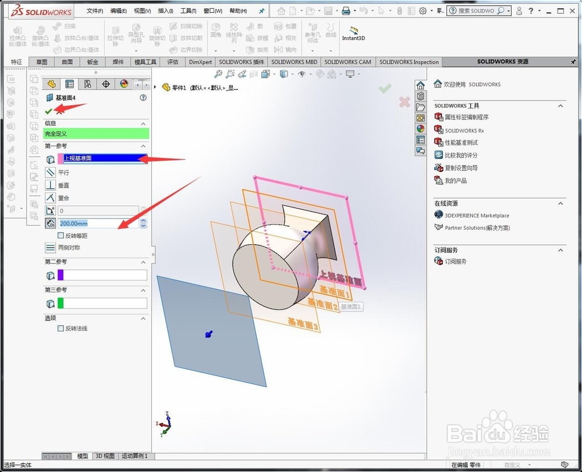
Task: Switch to the SOLIDWORKS MBD tab
Action: [294, 62]
